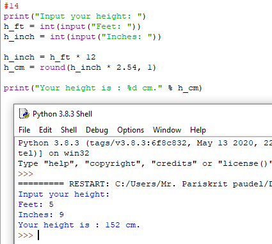Open the Shell menu
Screen dimensions: 272x244
(x=68, y=130)
